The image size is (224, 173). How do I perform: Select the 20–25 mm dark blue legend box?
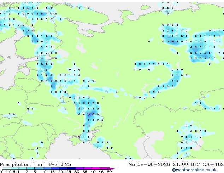[x=63, y=168]
